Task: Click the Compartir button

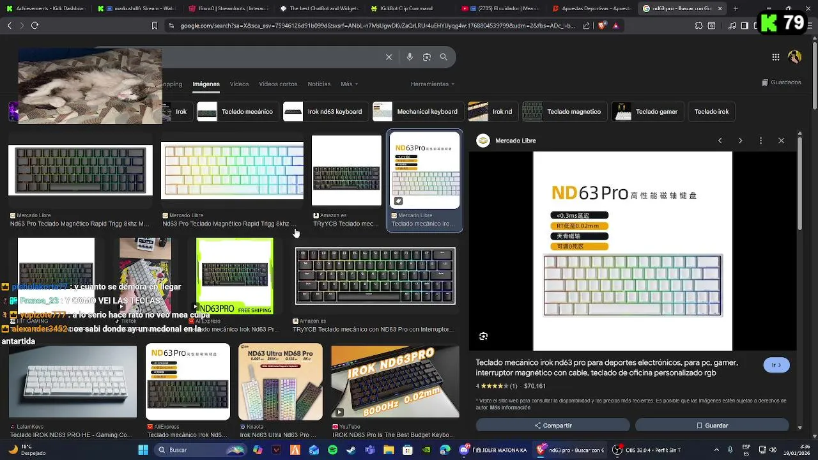Action: click(x=553, y=425)
